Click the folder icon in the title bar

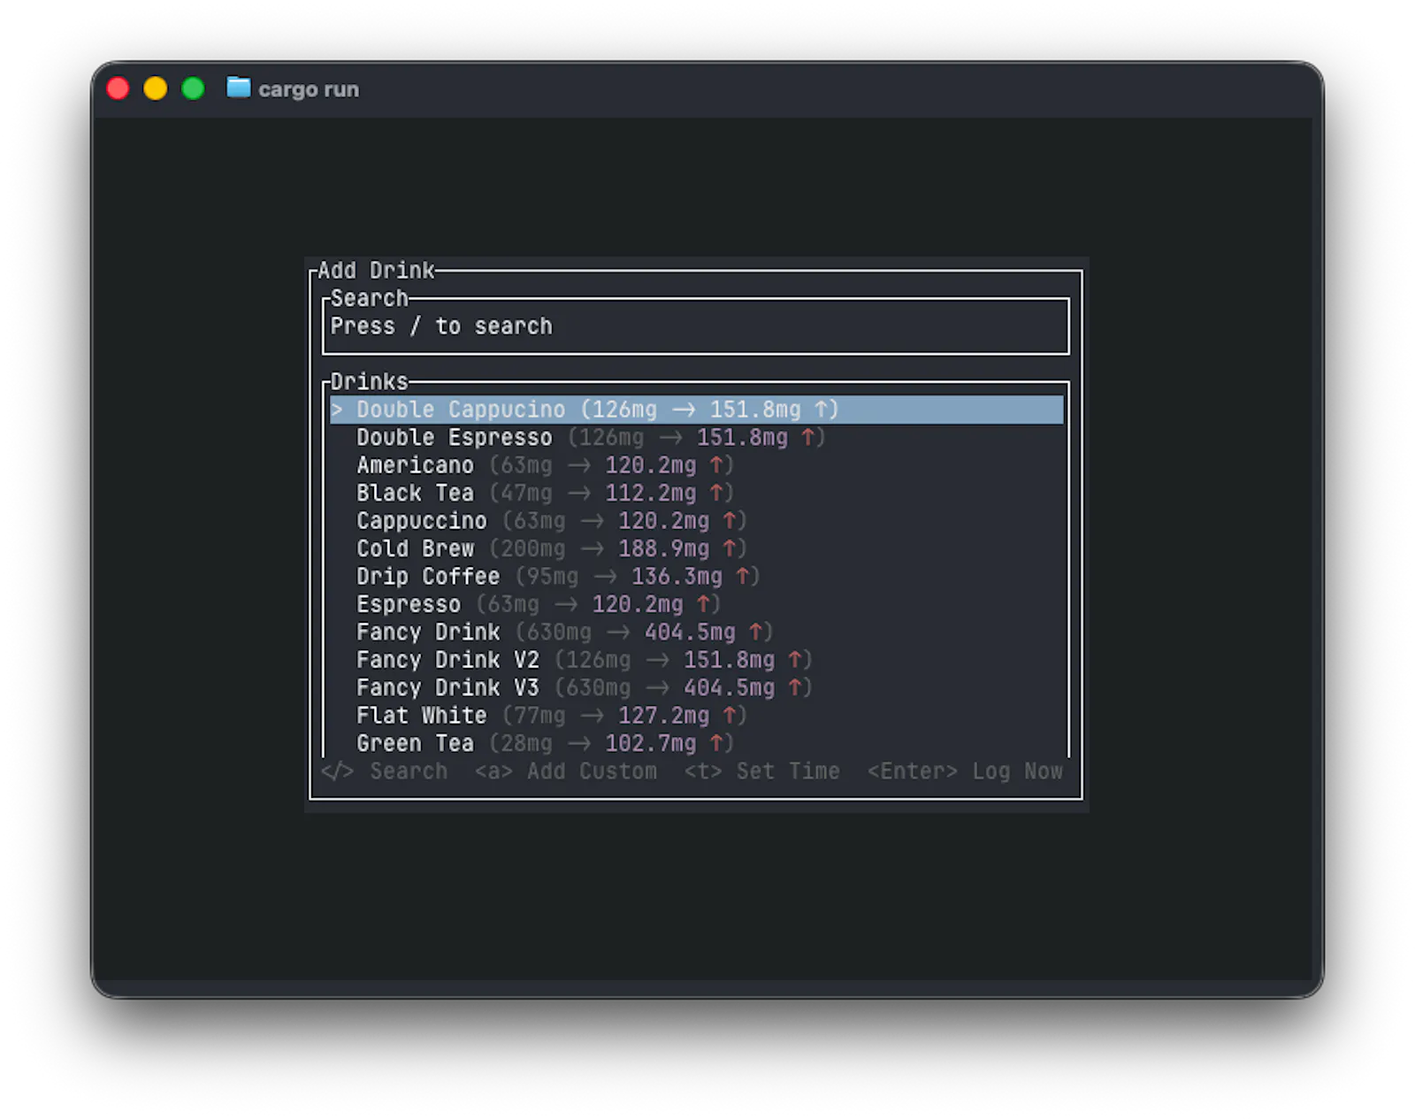(238, 88)
